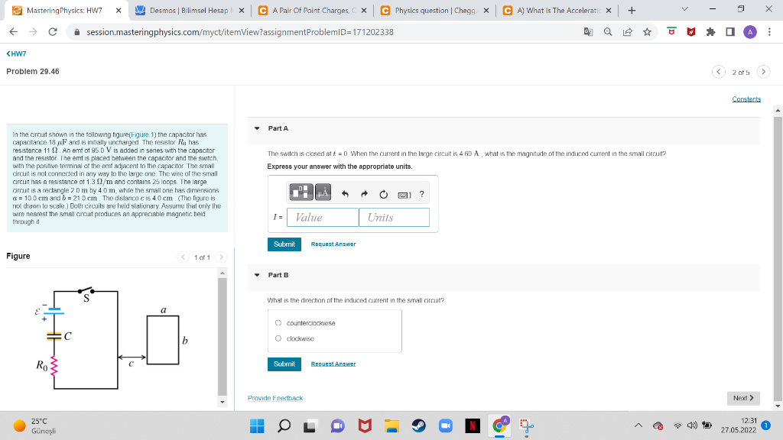The image size is (783, 440).
Task: Click the Value input field
Action: [x=321, y=217]
